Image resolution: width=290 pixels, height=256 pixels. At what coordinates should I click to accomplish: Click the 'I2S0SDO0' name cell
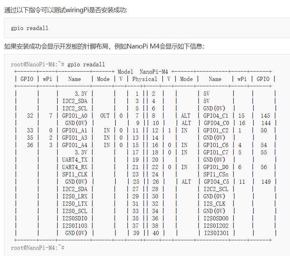(x=216, y=219)
